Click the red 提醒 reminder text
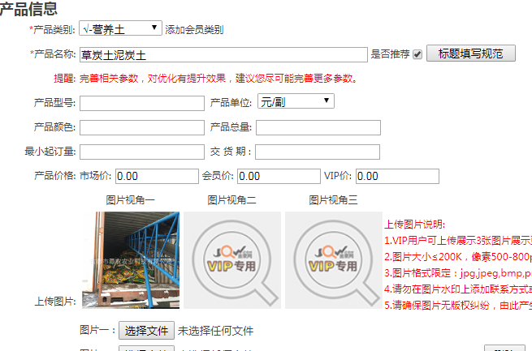The height and width of the screenshot is (351, 532). click(205, 79)
